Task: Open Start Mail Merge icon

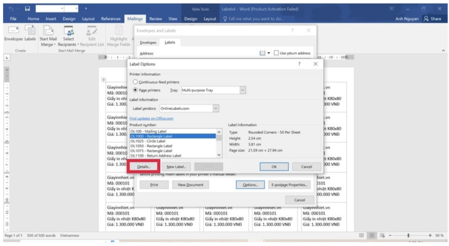Action: click(47, 30)
